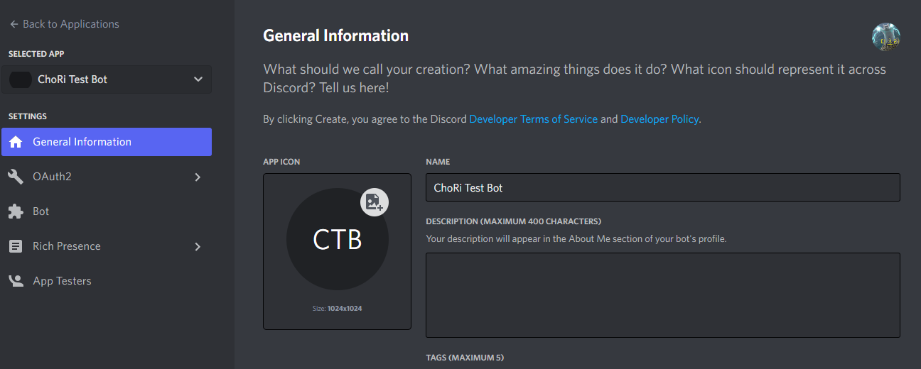Click the person icon beside App Testers
Viewport: 921px width, 369px height.
click(16, 281)
